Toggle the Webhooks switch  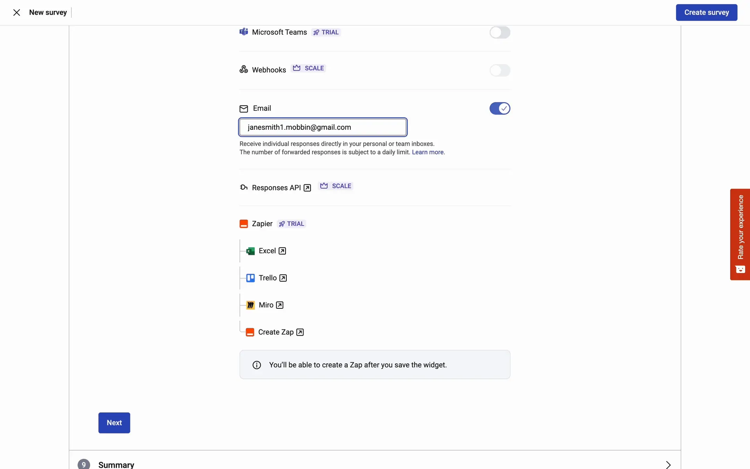pyautogui.click(x=500, y=70)
